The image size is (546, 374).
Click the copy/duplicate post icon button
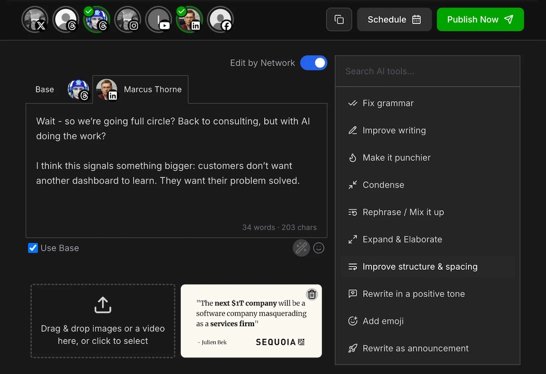tap(339, 20)
